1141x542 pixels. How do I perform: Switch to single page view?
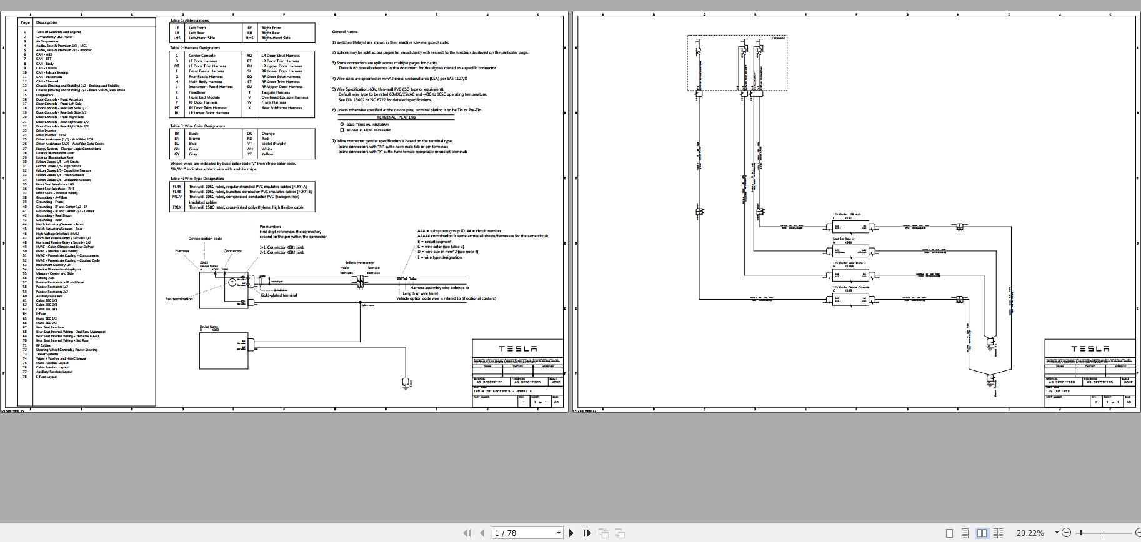point(949,533)
